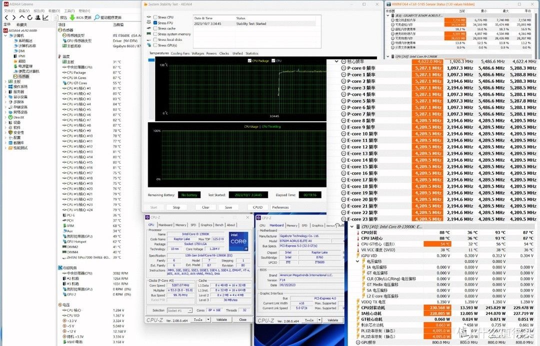Click the CPU封装 temperature icon in HWiNFO

click(x=358, y=233)
